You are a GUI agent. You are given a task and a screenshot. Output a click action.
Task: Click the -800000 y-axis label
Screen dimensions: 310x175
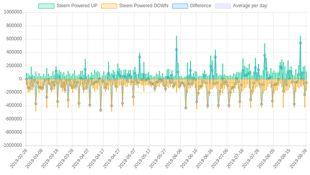(x=13, y=132)
